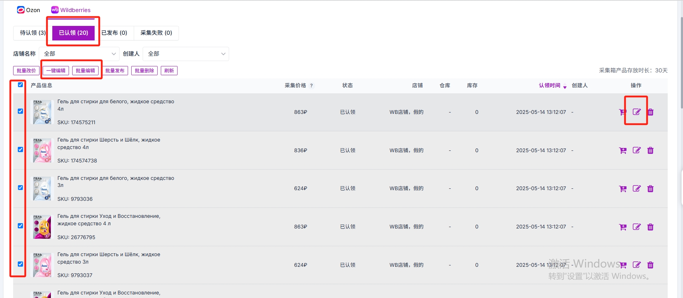The height and width of the screenshot is (298, 683).
Task: Click the Ozon logo icon
Action: point(21,10)
